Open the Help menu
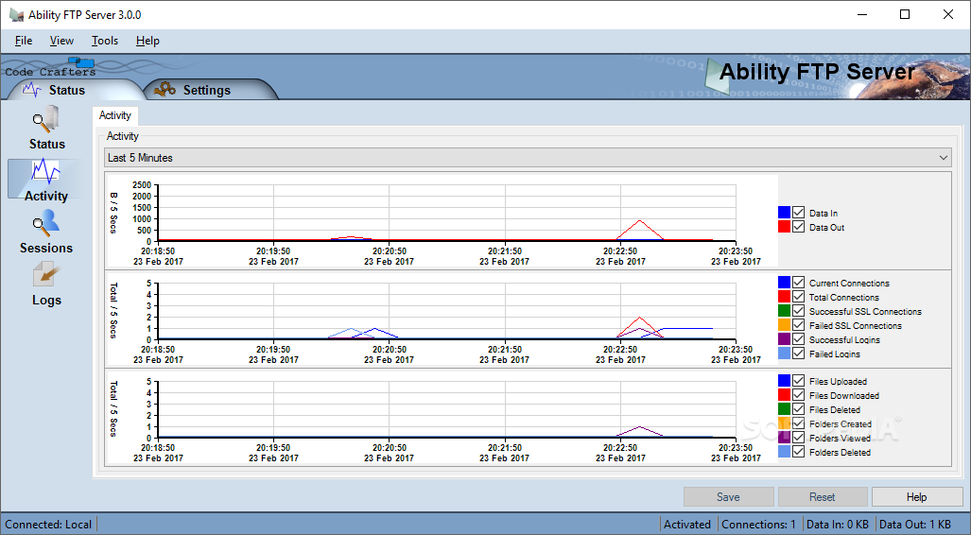The height and width of the screenshot is (535, 971). click(x=148, y=41)
